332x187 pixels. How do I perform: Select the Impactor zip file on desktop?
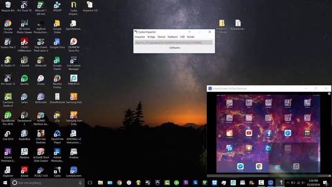click(222, 26)
